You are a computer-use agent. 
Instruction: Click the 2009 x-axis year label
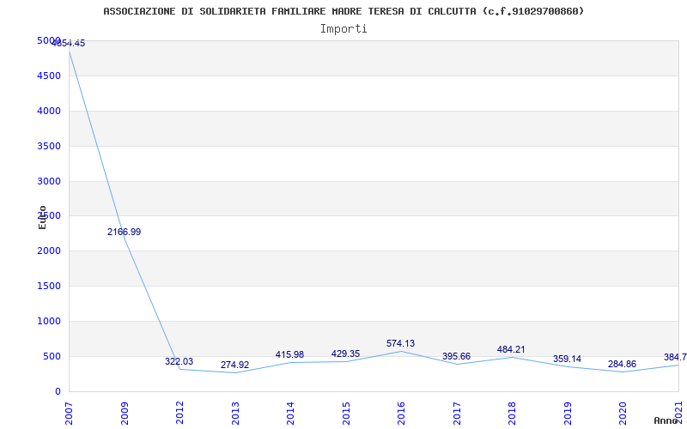click(125, 414)
